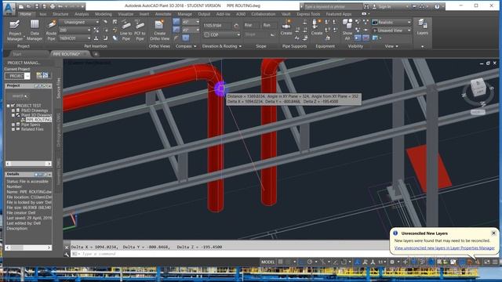Open the Unassigned line number dropdown
The width and height of the screenshot is (502, 282).
[78, 22]
